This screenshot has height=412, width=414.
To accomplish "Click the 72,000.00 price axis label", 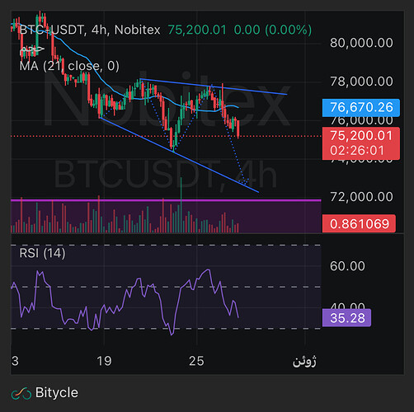I will (361, 197).
